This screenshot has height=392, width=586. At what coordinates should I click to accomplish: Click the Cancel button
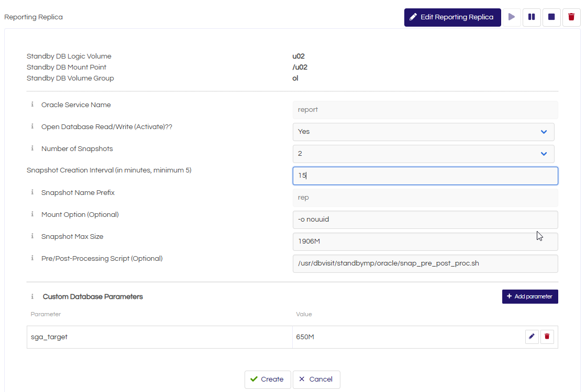pyautogui.click(x=316, y=379)
